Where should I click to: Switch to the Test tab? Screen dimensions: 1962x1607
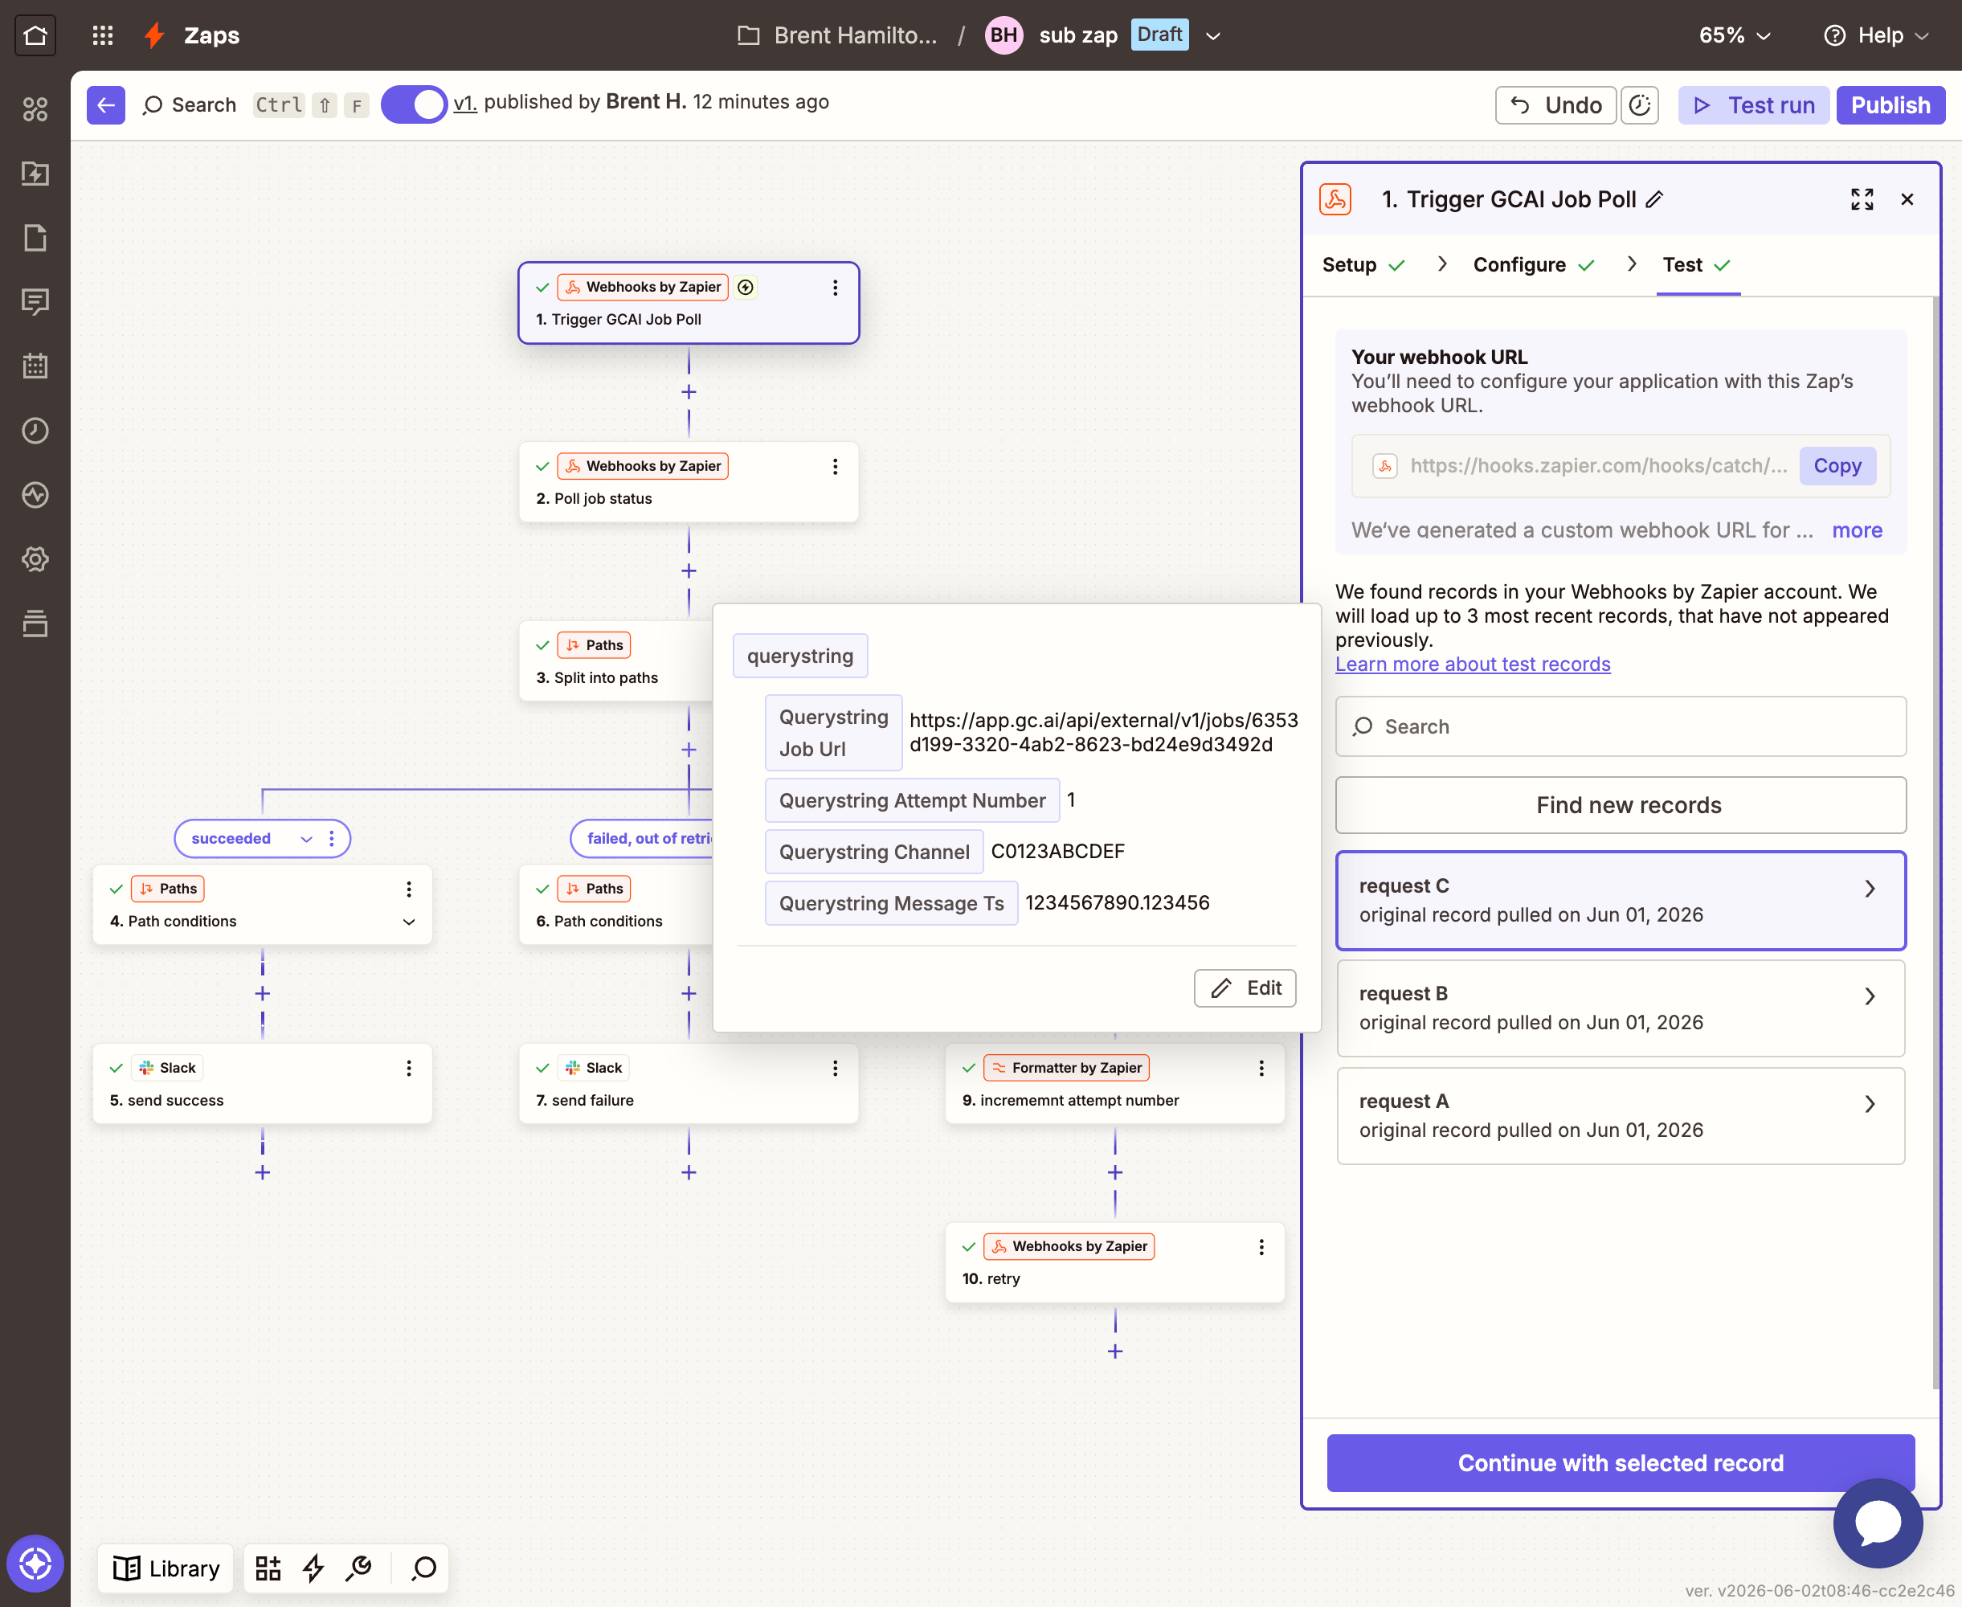pyautogui.click(x=1698, y=264)
